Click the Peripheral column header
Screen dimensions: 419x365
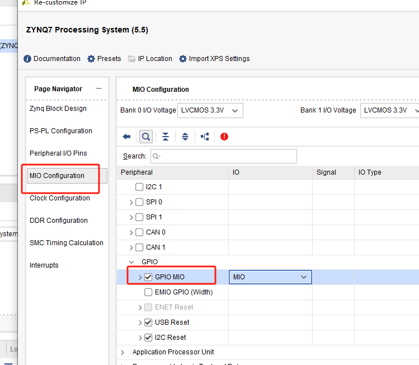point(173,172)
